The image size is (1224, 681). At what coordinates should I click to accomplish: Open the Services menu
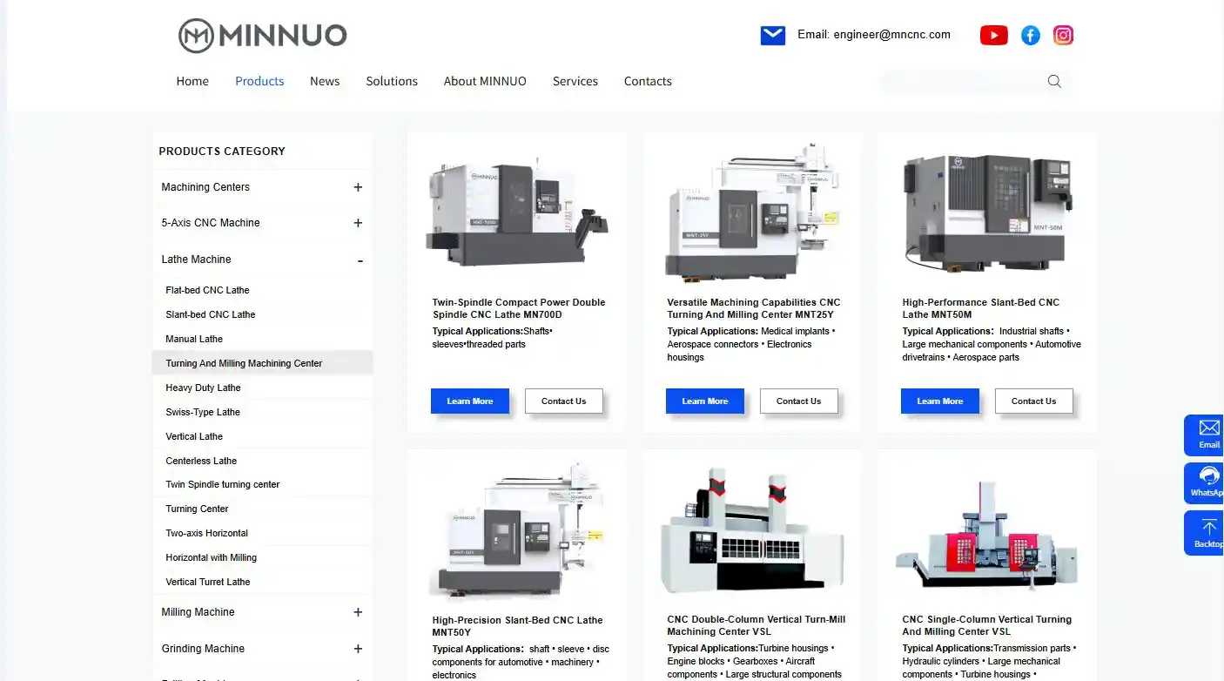pos(575,81)
